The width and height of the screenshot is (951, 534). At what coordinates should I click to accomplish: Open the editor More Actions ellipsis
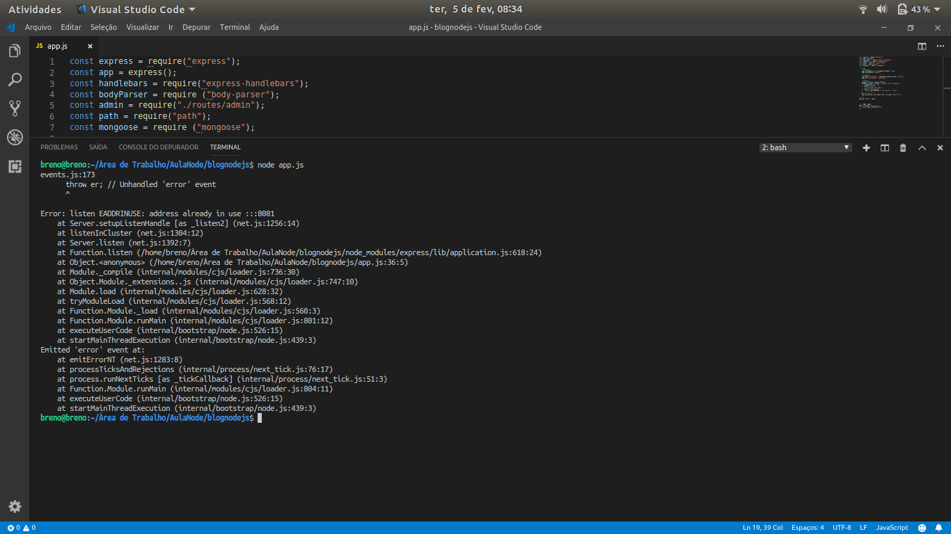(940, 46)
